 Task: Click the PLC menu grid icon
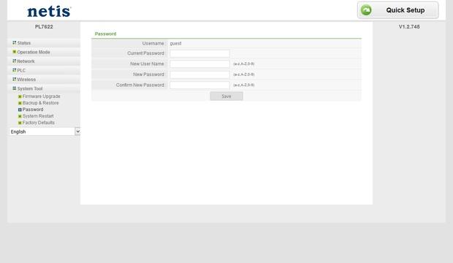coord(14,70)
